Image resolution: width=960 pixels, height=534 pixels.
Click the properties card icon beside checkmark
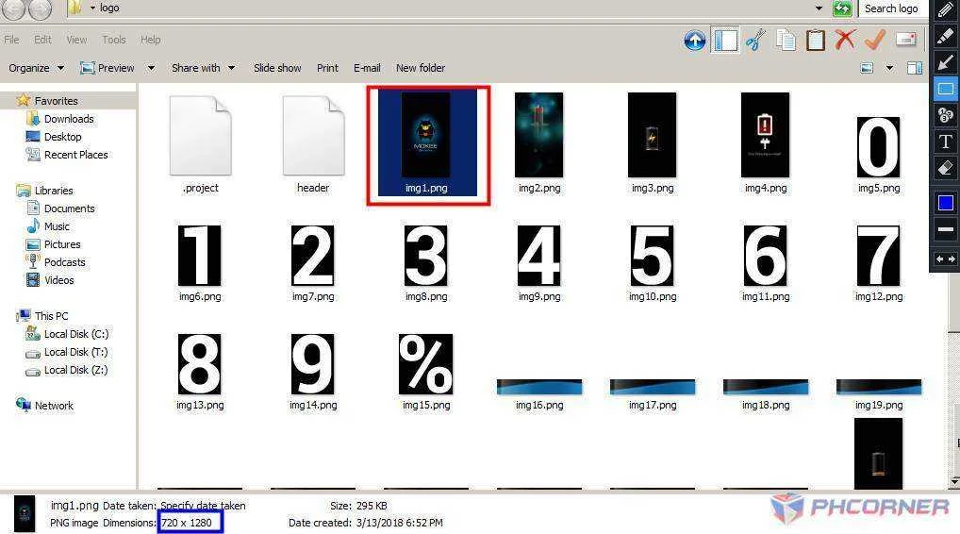(905, 40)
